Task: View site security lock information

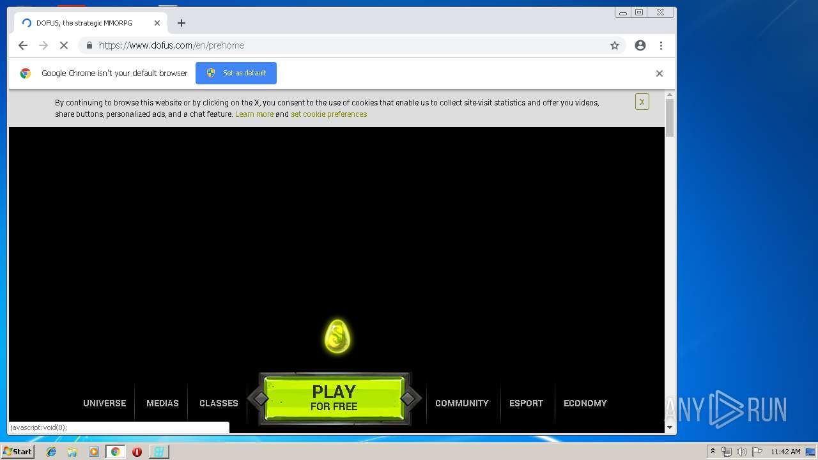Action: pyautogui.click(x=89, y=45)
